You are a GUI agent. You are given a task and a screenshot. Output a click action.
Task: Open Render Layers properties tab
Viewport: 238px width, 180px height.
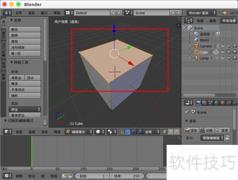pos(204,103)
